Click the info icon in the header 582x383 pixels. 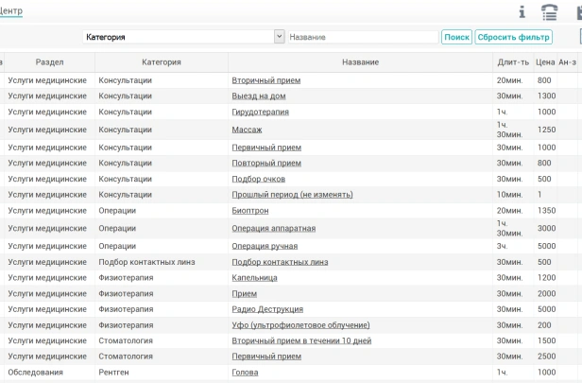pyautogui.click(x=521, y=11)
